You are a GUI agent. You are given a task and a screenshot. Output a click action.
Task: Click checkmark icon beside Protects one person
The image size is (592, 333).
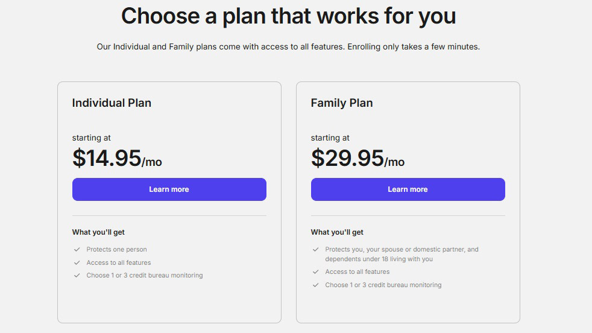pyautogui.click(x=77, y=249)
